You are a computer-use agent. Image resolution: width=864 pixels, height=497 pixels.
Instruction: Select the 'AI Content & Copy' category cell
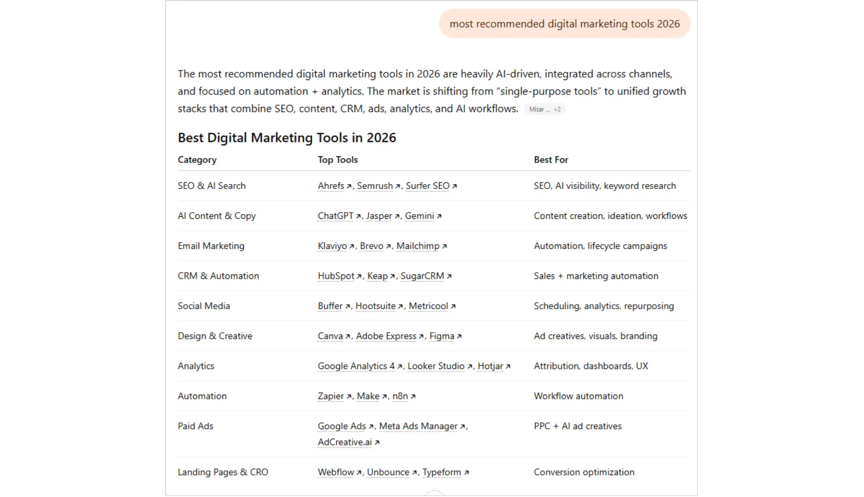pyautogui.click(x=217, y=216)
